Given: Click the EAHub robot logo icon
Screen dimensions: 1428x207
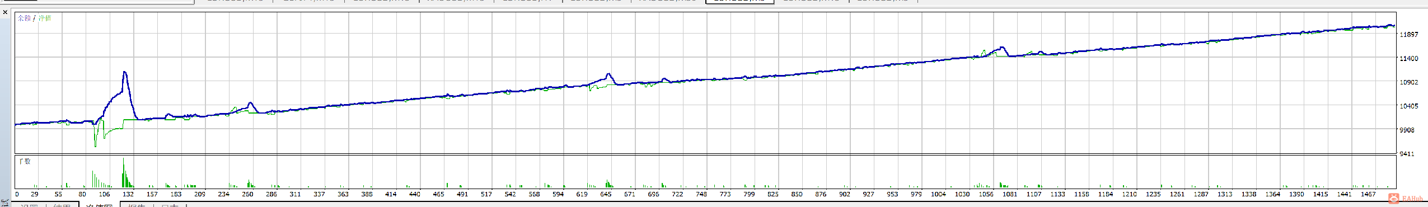Looking at the screenshot, I should [1394, 199].
